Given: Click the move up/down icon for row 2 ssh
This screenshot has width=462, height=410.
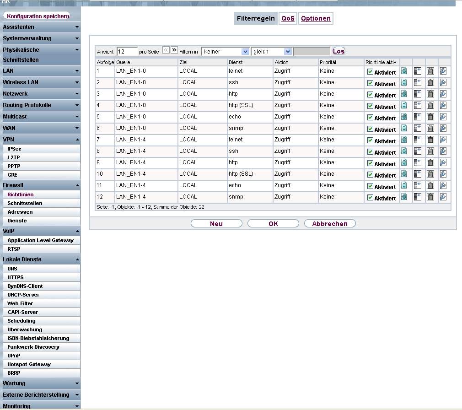Looking at the screenshot, I should (404, 83).
